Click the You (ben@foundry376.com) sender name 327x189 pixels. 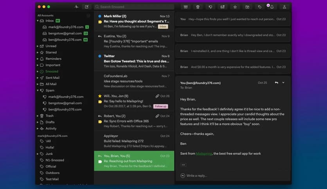click(x=200, y=83)
